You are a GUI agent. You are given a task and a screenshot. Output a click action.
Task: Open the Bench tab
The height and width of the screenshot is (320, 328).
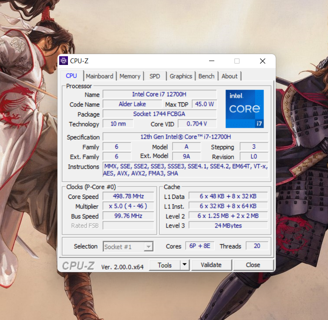(206, 76)
